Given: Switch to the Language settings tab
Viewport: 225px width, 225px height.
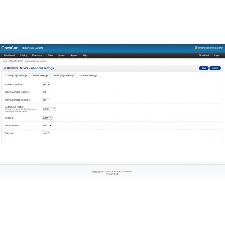Looking at the screenshot, I should [x=17, y=76].
